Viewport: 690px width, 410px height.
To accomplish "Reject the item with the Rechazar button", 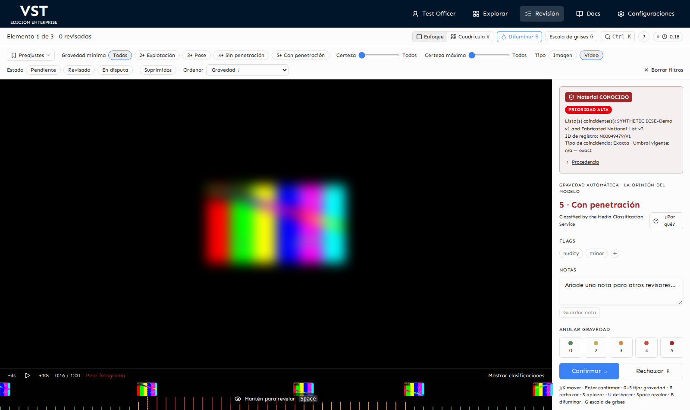I will pos(653,371).
